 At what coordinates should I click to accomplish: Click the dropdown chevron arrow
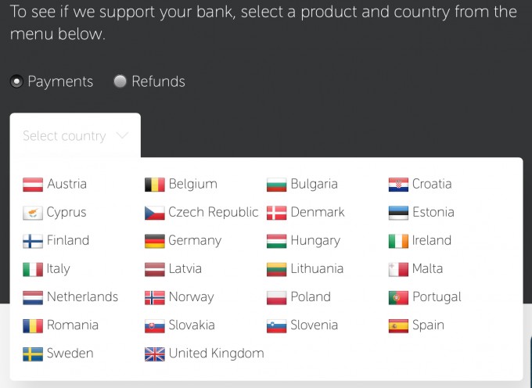pyautogui.click(x=122, y=135)
